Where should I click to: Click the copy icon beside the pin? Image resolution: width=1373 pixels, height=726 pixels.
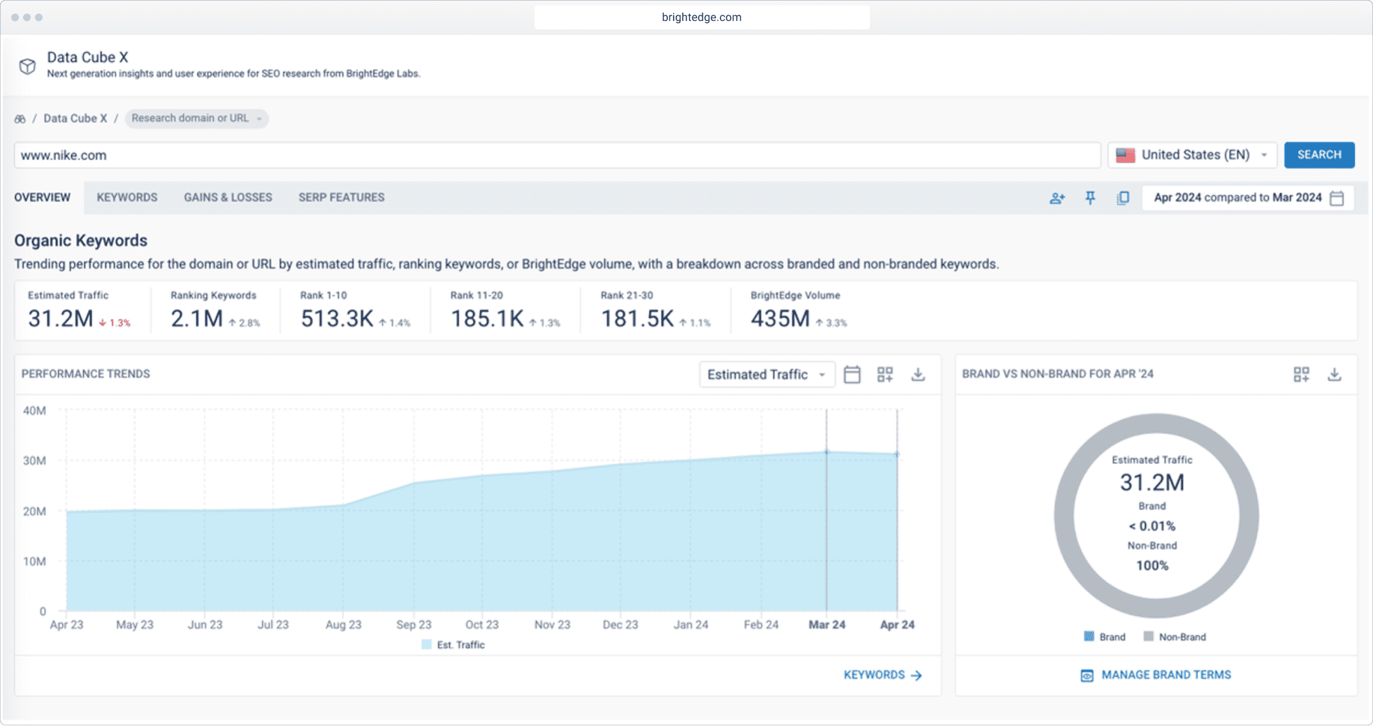[1123, 198]
